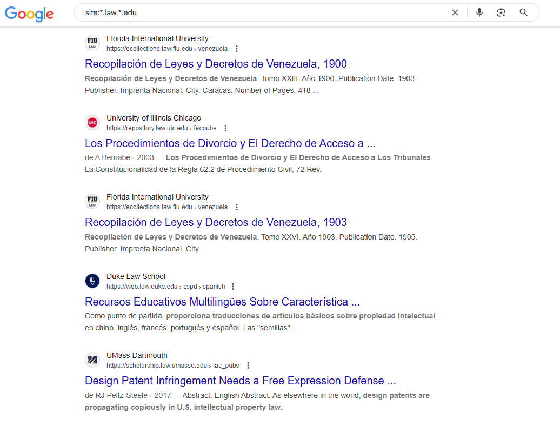Open three-dot menu for Venezuela 1903 result
The image size is (560, 425).
coord(237,207)
